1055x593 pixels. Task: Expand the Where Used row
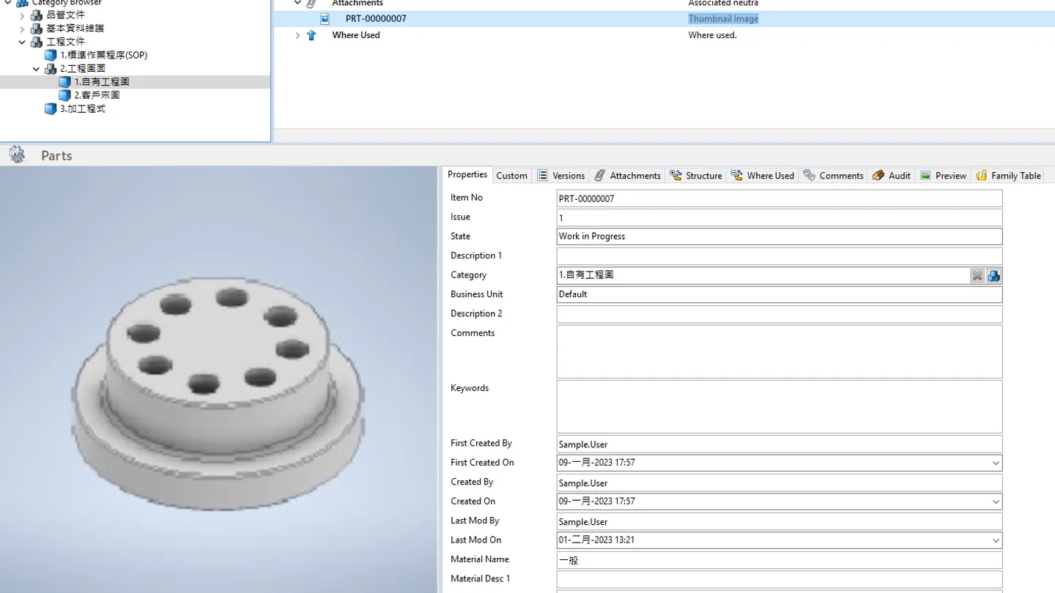(x=297, y=35)
